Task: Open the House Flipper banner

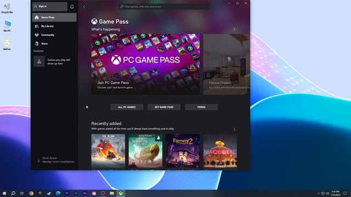Action: [227, 64]
